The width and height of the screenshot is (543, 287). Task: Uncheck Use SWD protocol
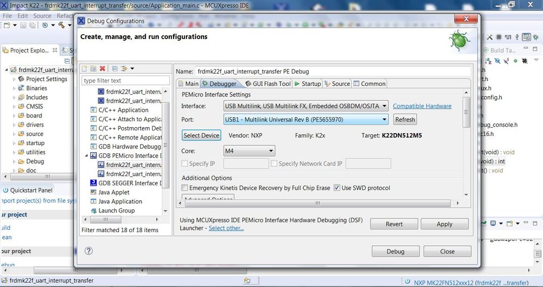pos(337,188)
